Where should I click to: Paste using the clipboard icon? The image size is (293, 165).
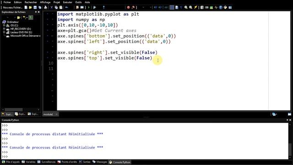click(x=61, y=7)
